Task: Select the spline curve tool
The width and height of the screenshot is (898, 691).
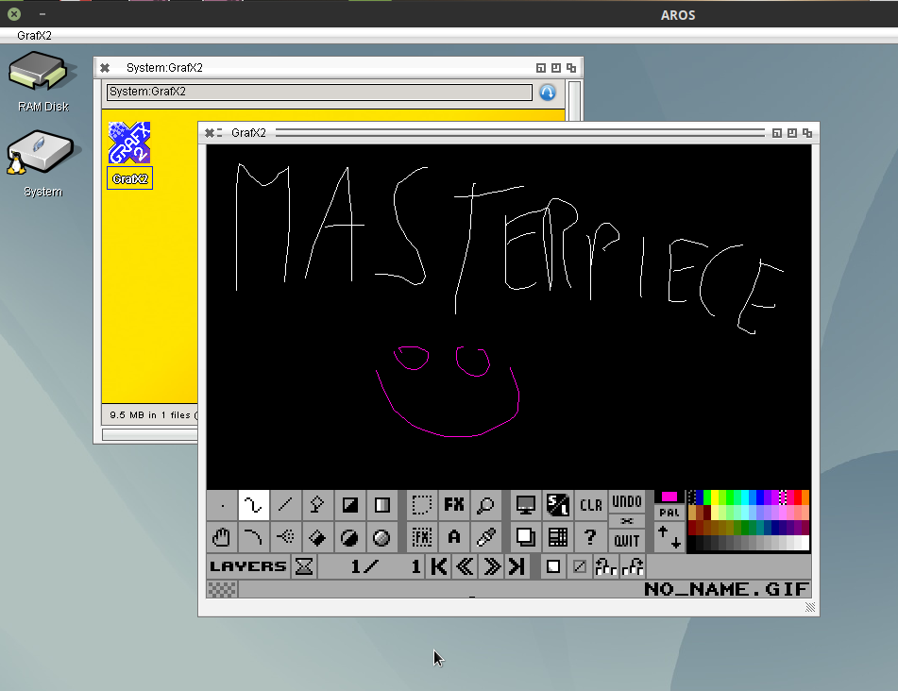Action: [x=253, y=537]
